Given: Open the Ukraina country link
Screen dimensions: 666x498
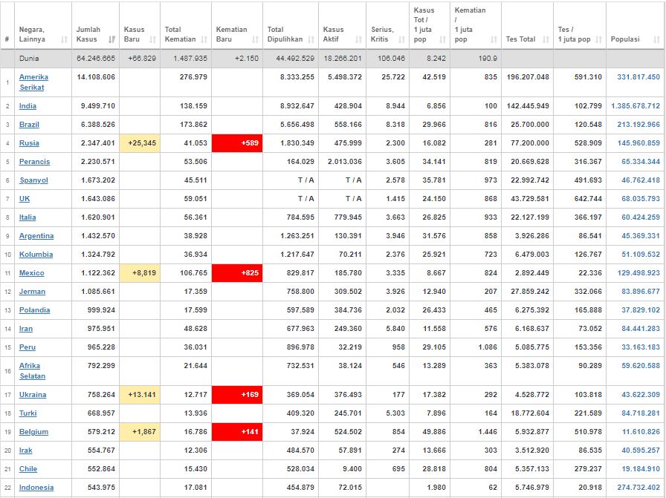Looking at the screenshot, I should pos(33,395).
